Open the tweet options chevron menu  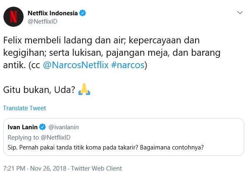point(240,13)
